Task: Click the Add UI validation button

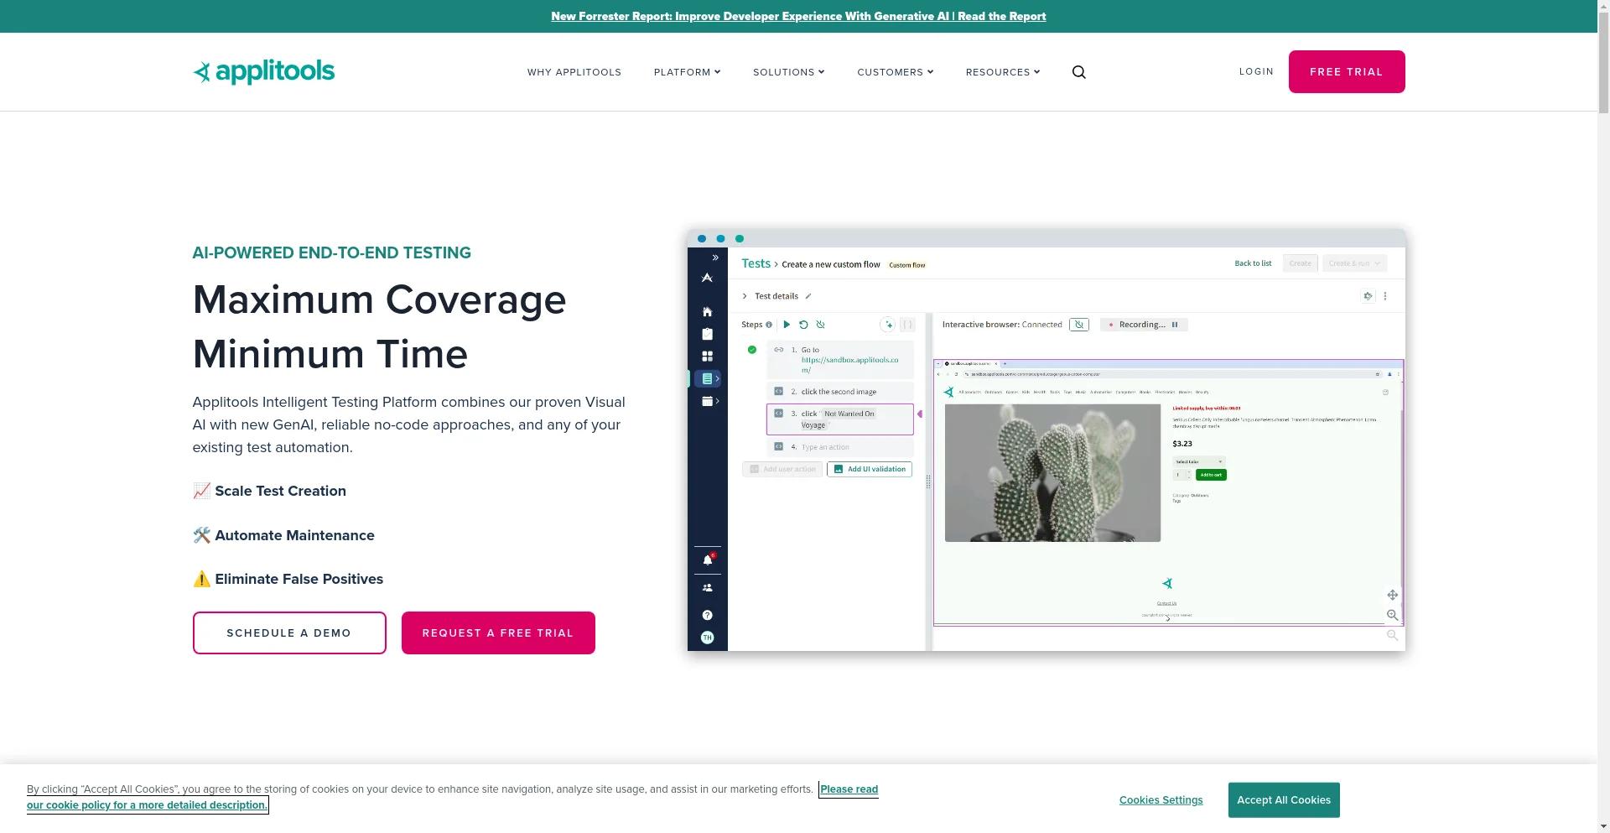Action: point(870,470)
